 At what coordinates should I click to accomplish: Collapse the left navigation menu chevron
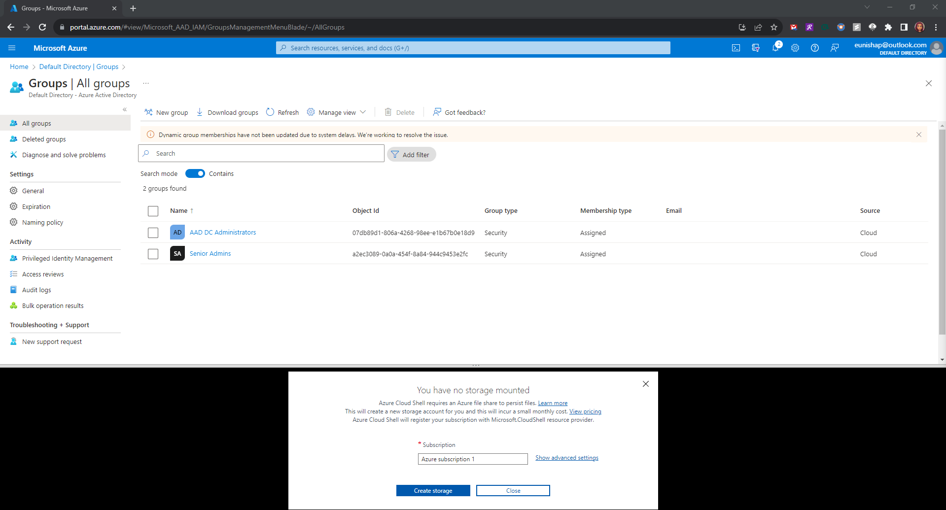point(125,109)
